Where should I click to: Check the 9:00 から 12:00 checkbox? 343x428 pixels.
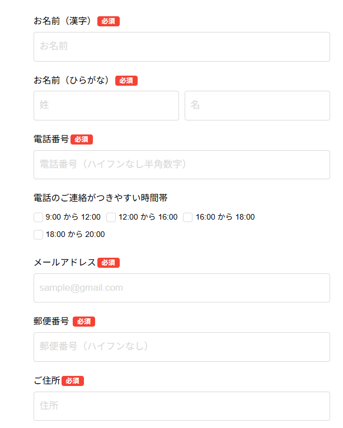(39, 217)
